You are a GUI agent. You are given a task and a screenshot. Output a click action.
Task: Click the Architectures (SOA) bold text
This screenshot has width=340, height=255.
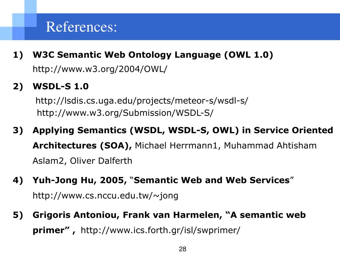(x=82, y=145)
